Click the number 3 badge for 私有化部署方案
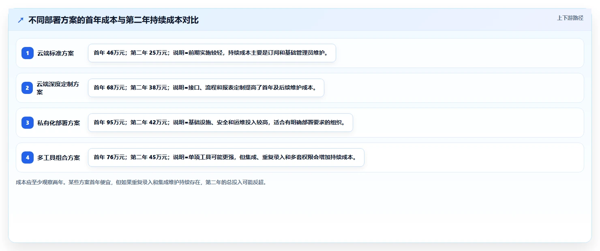 (28, 123)
